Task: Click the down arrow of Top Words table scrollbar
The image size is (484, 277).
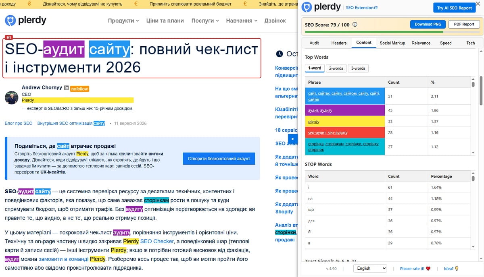Action: click(x=473, y=153)
